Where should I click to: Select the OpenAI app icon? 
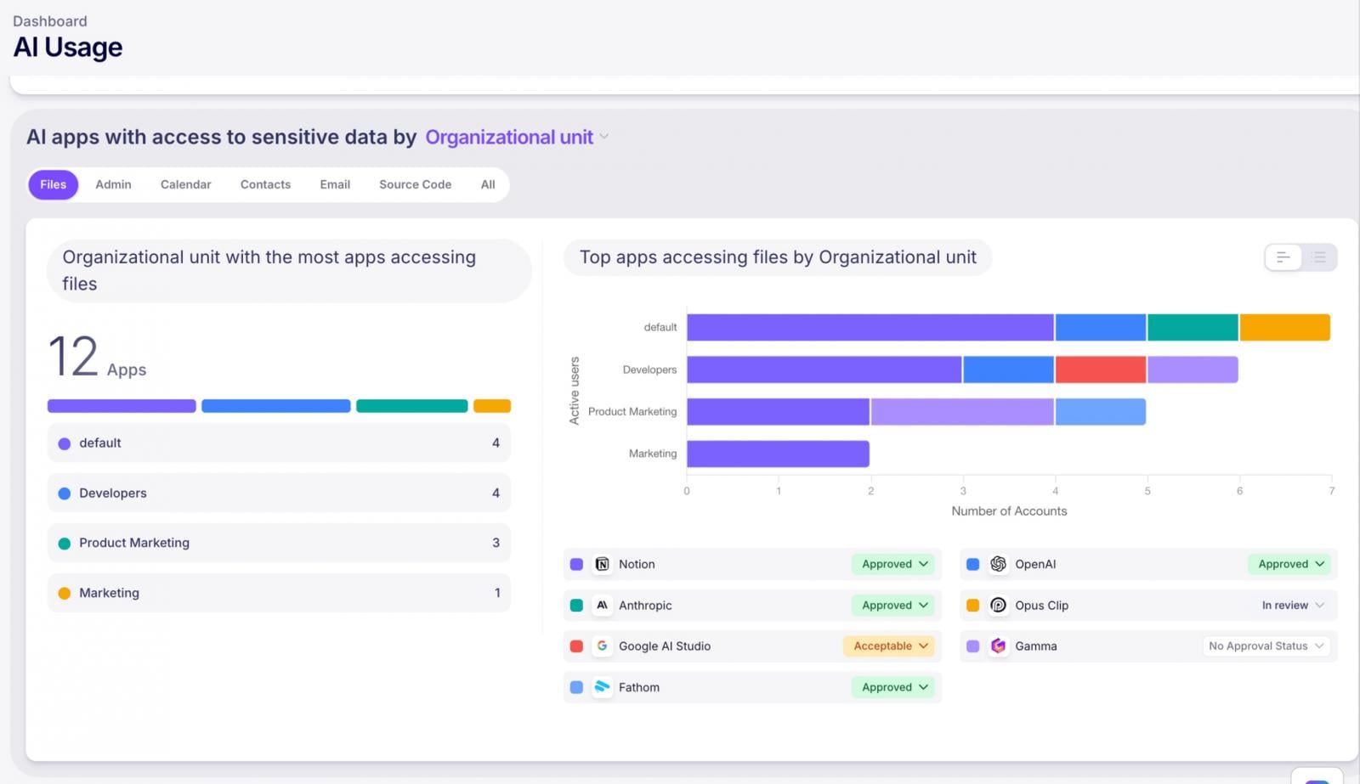(999, 563)
